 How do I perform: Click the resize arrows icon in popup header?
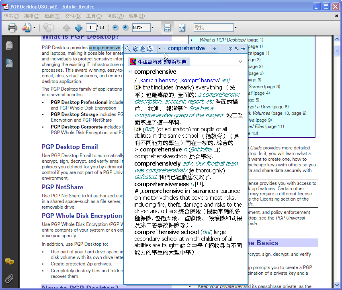237,49
